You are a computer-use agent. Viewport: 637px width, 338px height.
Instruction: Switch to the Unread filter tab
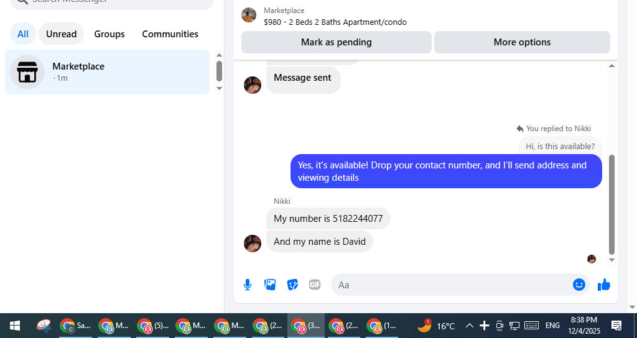point(62,34)
